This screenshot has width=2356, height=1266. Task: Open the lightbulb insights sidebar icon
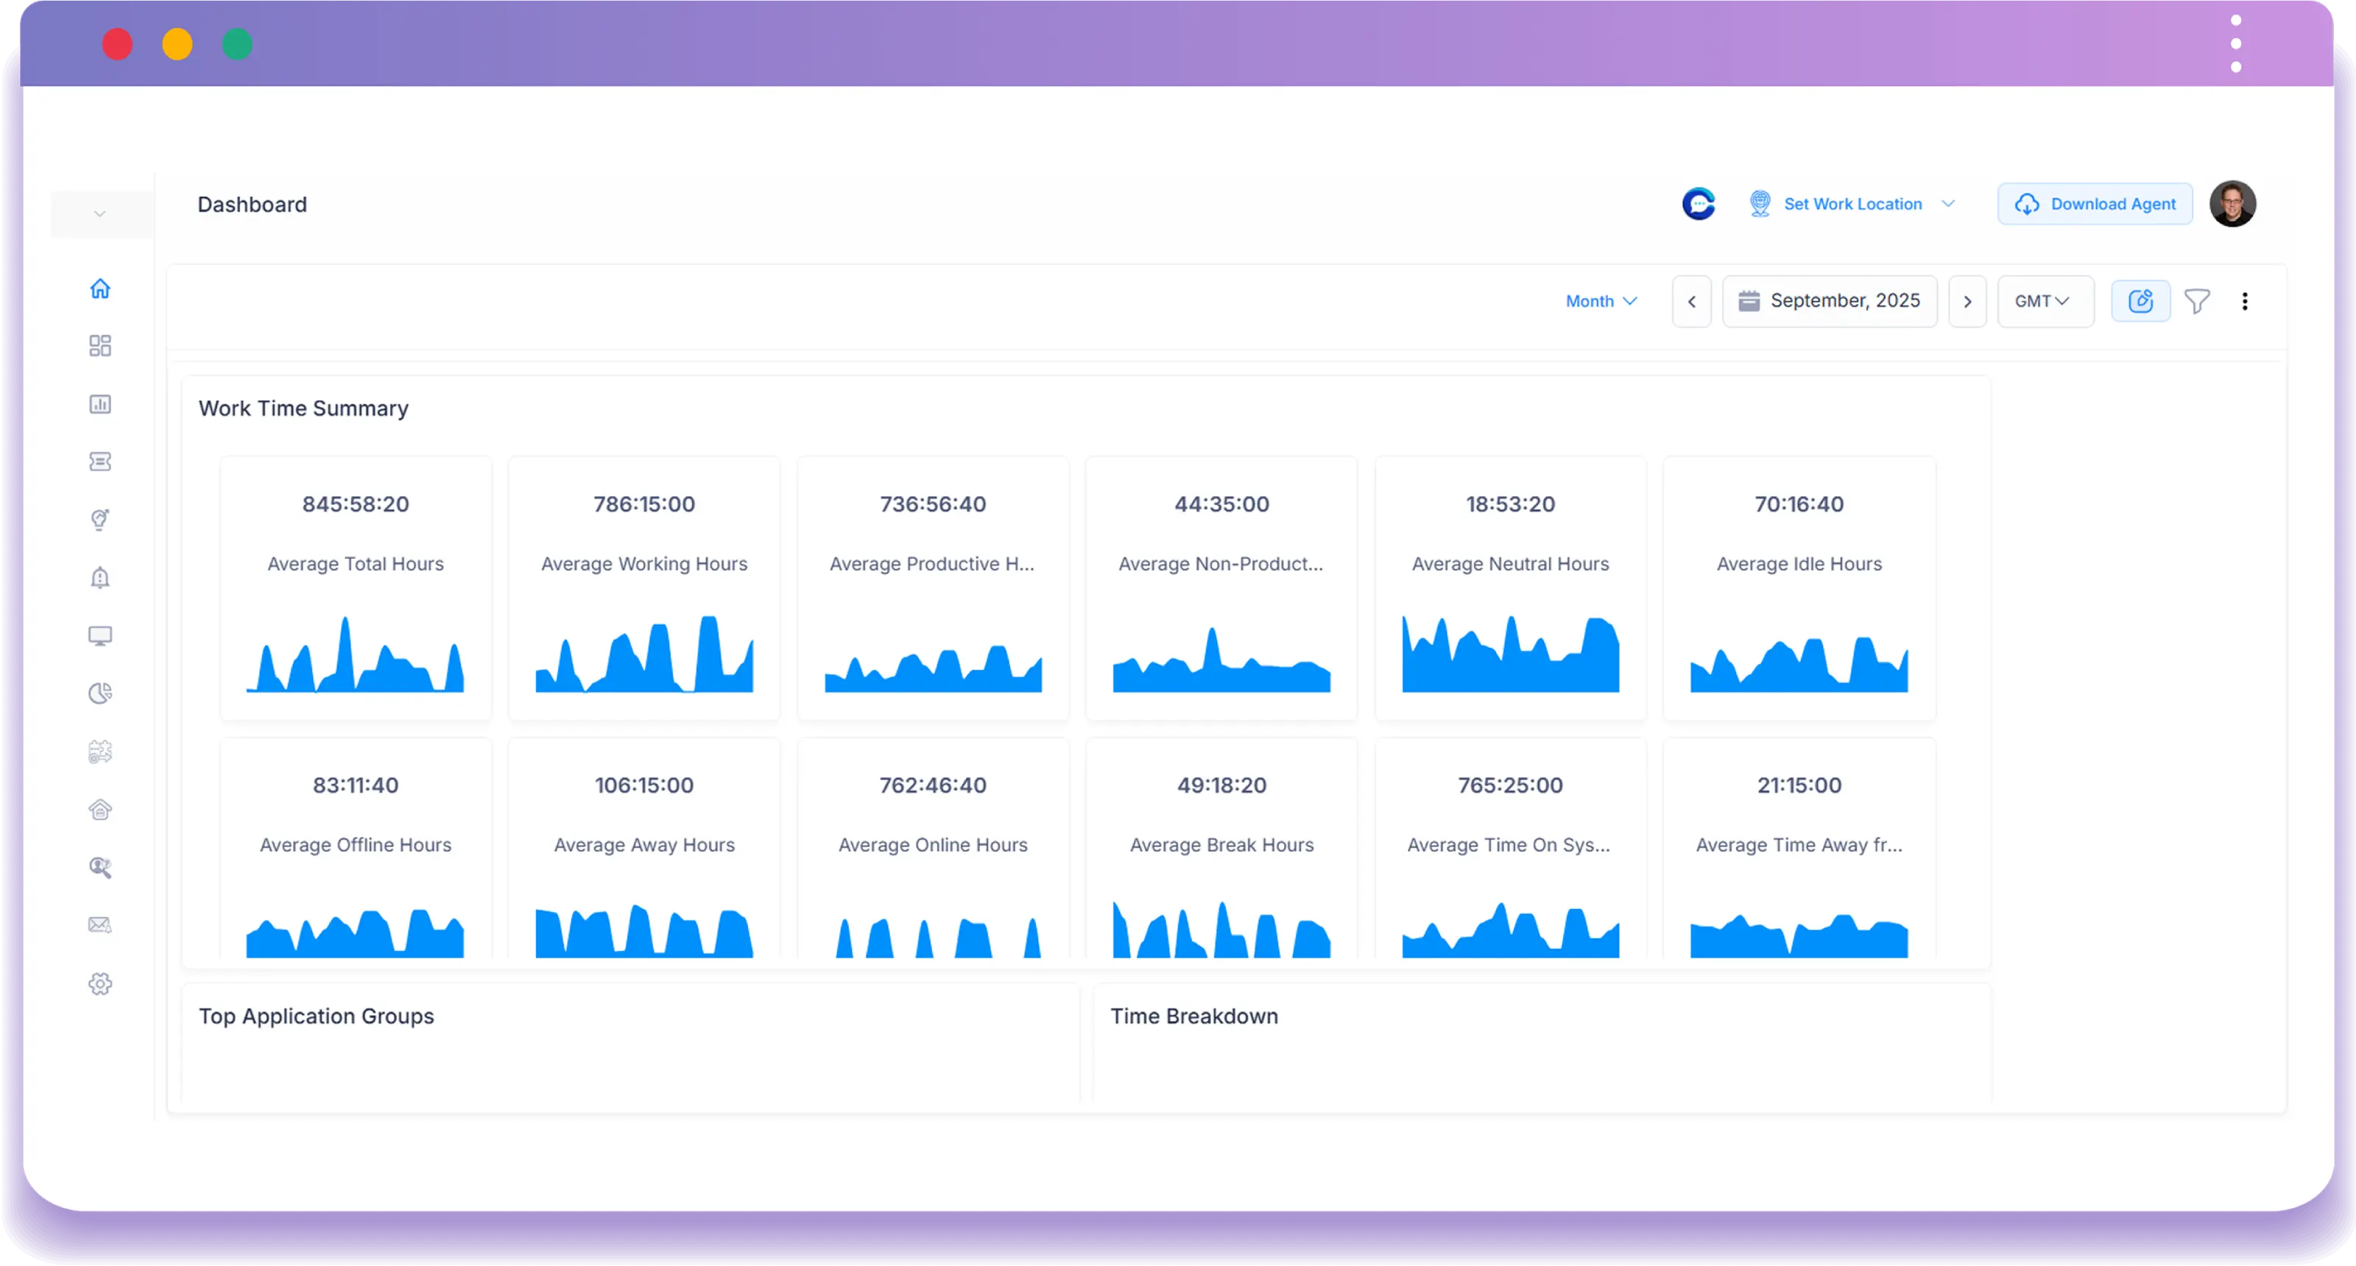click(99, 519)
